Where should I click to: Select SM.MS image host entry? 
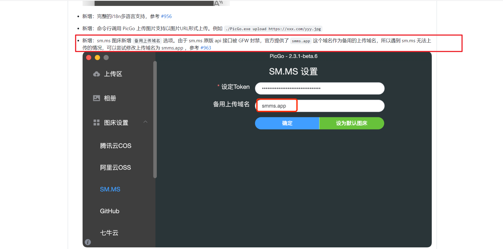tap(110, 190)
